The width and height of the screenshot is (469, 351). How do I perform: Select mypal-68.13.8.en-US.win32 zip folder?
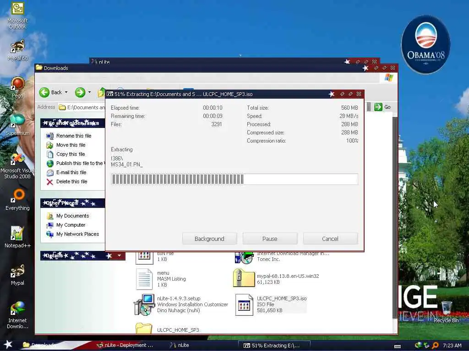(277, 279)
